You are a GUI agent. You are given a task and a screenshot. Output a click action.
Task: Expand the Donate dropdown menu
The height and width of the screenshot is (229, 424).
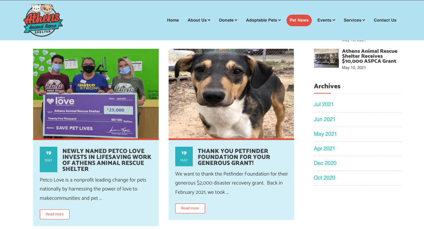[228, 20]
